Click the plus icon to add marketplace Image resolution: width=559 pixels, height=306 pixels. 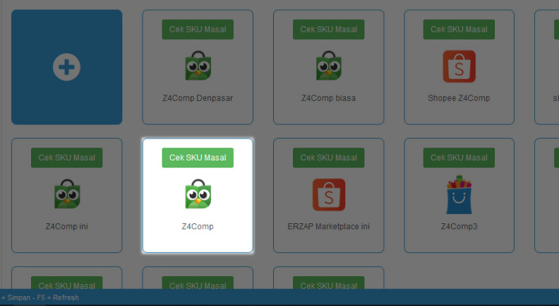pos(66,67)
